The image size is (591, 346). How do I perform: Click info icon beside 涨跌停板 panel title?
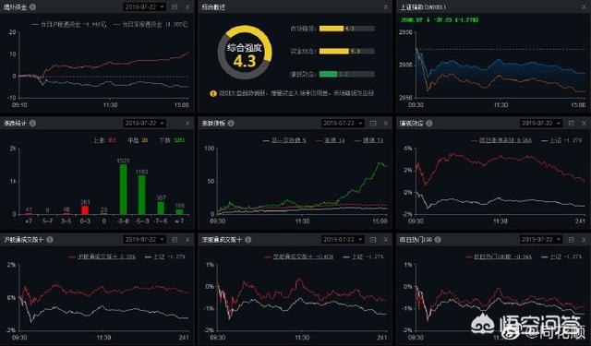[x=231, y=123]
